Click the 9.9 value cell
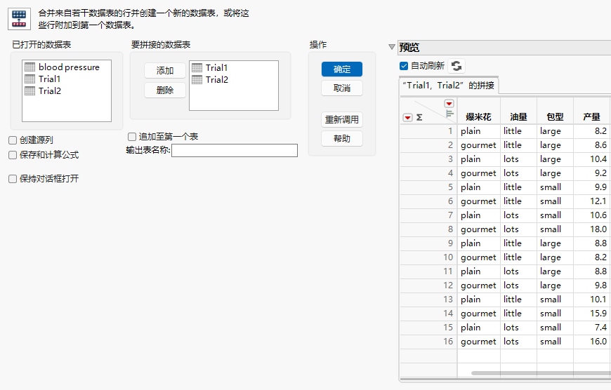 591,187
